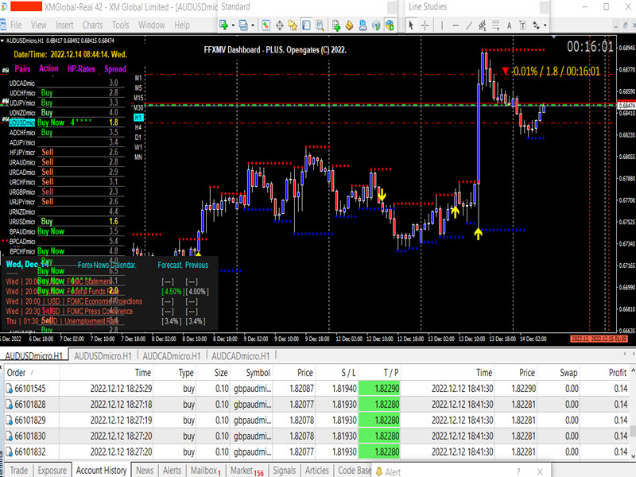This screenshot has height=477, width=636.
Task: Select the Text Label 'T' tool
Action: coord(522,25)
